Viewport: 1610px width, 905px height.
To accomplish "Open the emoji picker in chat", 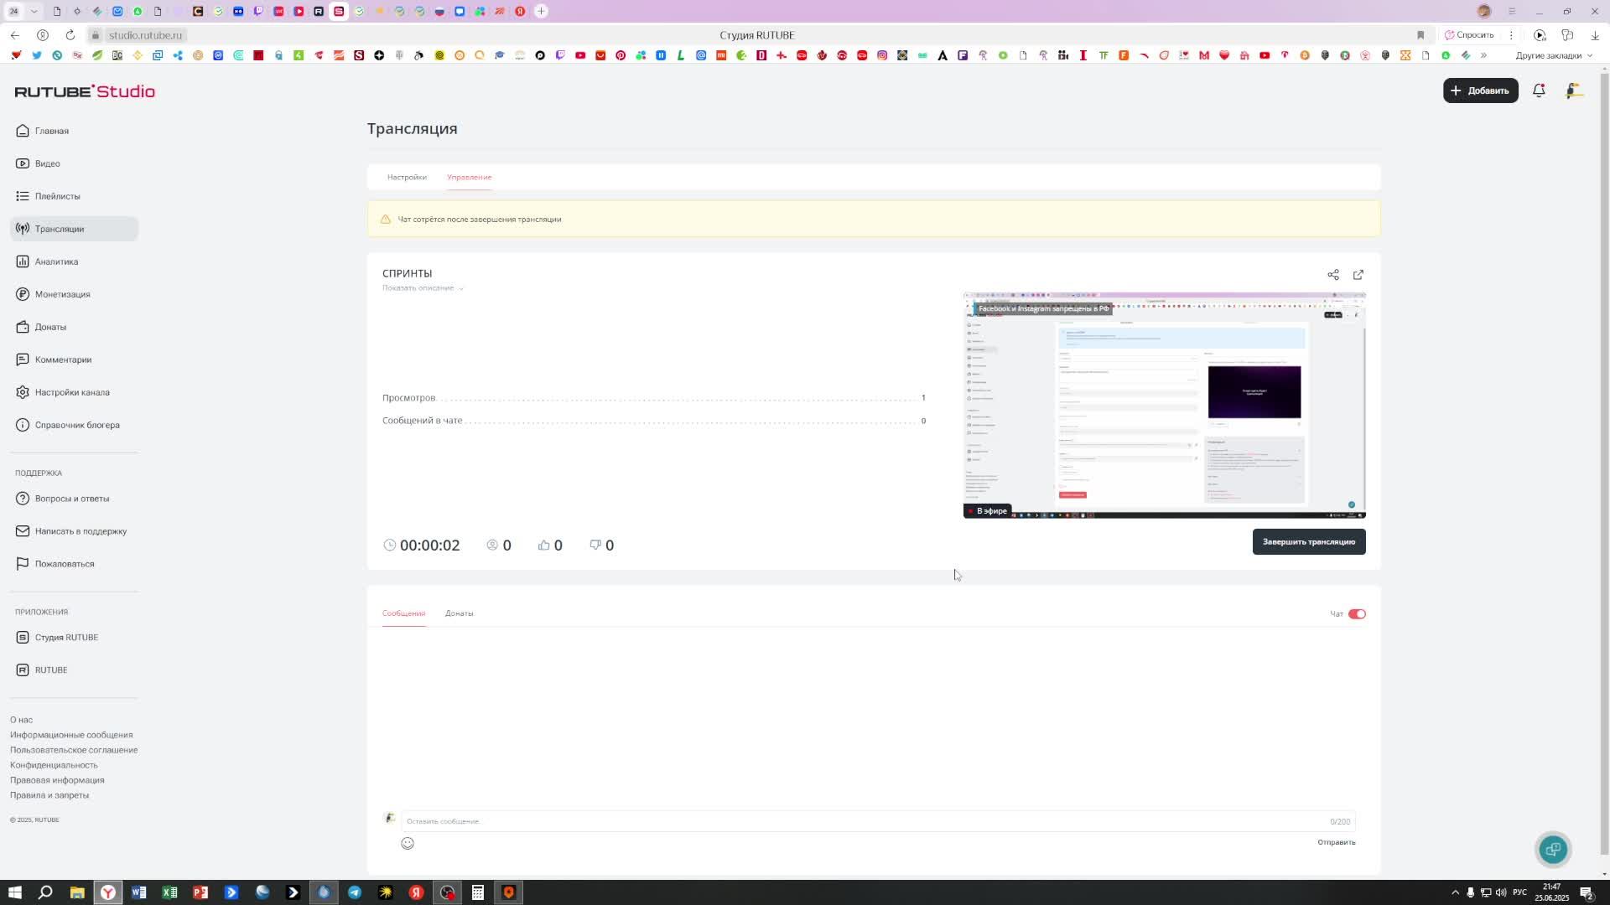I will (408, 843).
